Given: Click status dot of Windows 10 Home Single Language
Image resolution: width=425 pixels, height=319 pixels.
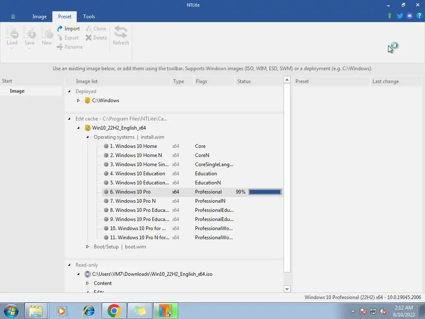Looking at the screenshot, I should [x=106, y=164].
